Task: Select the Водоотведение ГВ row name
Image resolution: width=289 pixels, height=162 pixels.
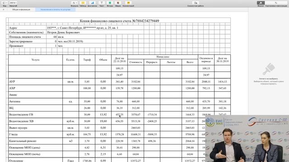Action: click(35, 115)
